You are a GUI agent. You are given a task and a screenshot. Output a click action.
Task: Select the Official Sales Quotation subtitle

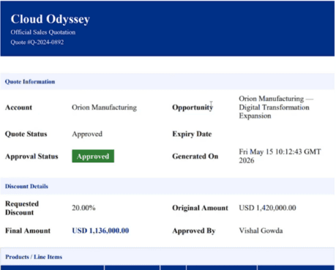(43, 32)
